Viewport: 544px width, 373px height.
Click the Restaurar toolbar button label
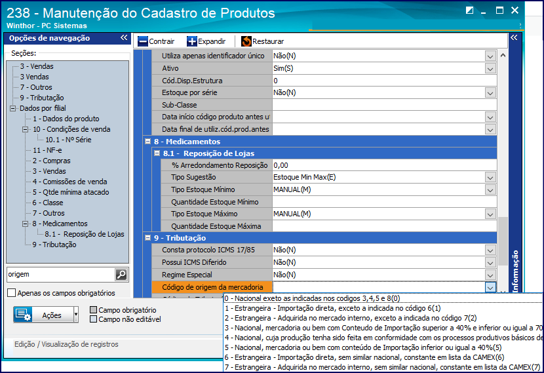[x=268, y=42]
